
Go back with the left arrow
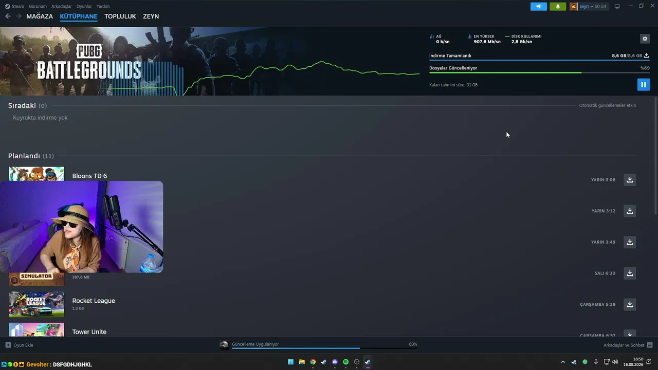8,16
